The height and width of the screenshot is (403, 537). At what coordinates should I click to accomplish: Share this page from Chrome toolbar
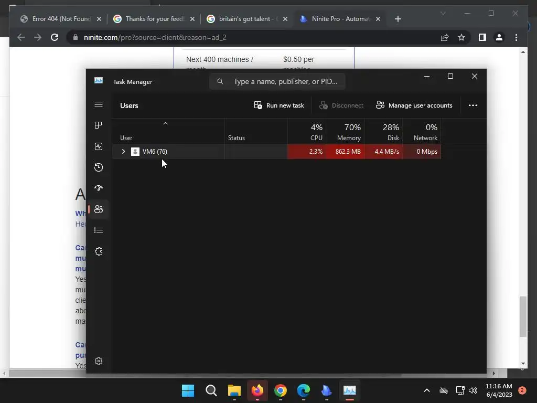[445, 37]
